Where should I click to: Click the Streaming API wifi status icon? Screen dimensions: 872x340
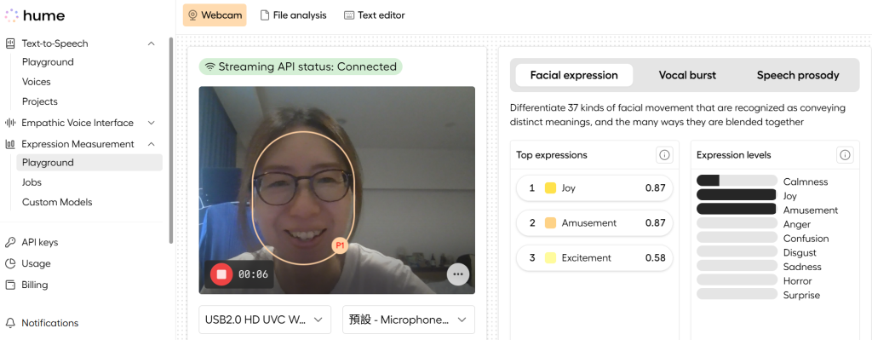209,66
